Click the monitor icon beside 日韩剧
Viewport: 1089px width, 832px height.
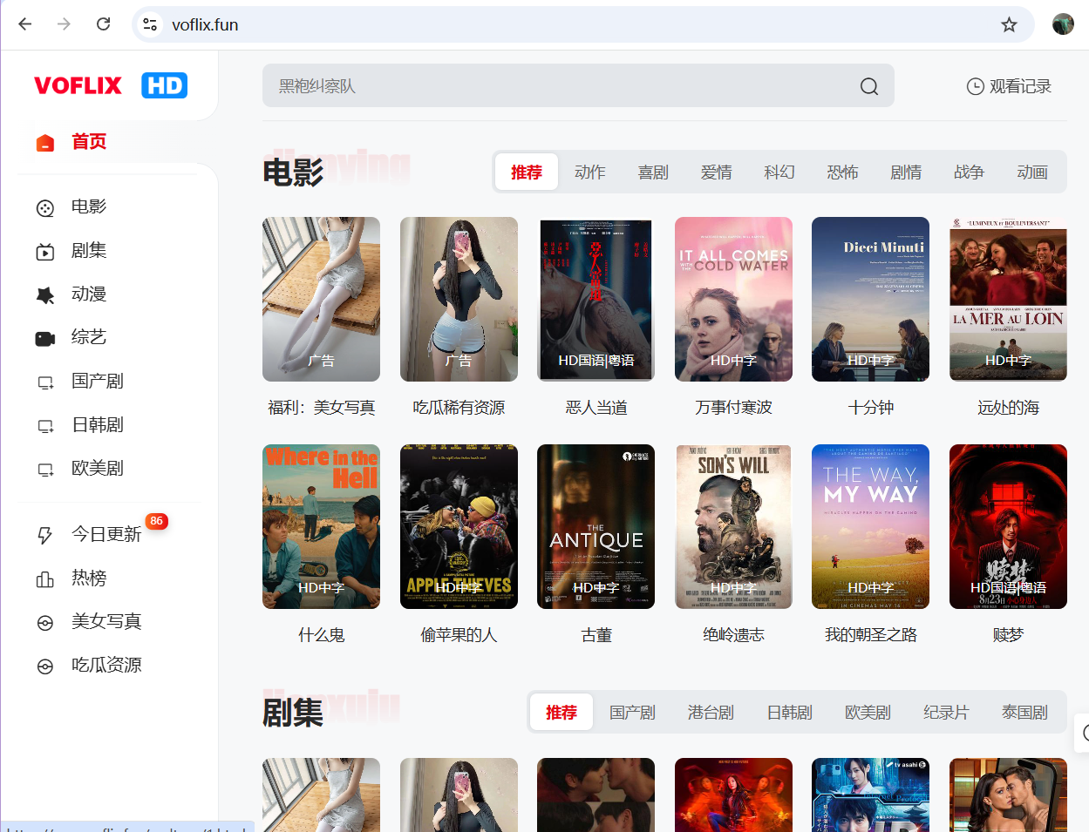tap(45, 425)
